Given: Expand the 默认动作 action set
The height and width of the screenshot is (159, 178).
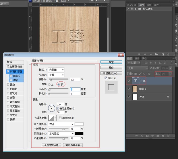Looking at the screenshot, I should (x=136, y=9).
